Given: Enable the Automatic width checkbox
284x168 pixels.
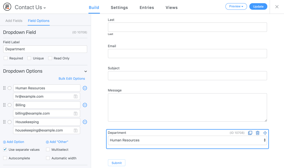Looking at the screenshot, I should (x=48, y=158).
